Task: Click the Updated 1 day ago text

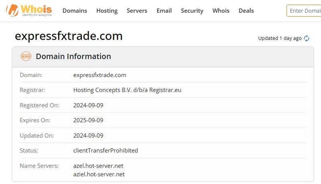Action: tap(280, 38)
